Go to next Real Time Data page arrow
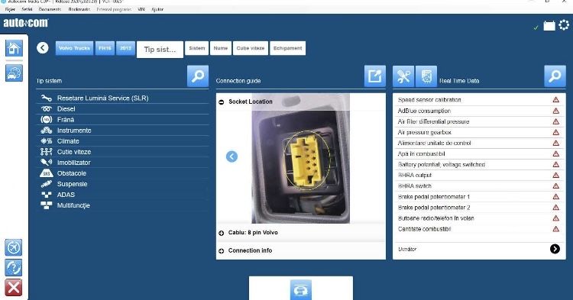Image resolution: width=573 pixels, height=300 pixels. pos(555,249)
